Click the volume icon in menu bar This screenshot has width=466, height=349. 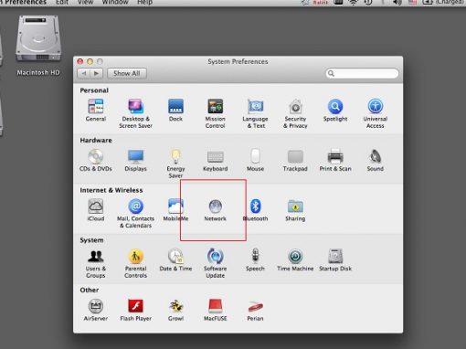tap(397, 3)
